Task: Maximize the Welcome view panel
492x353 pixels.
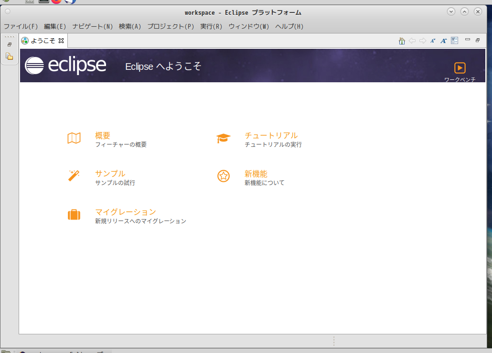Action: (x=478, y=40)
